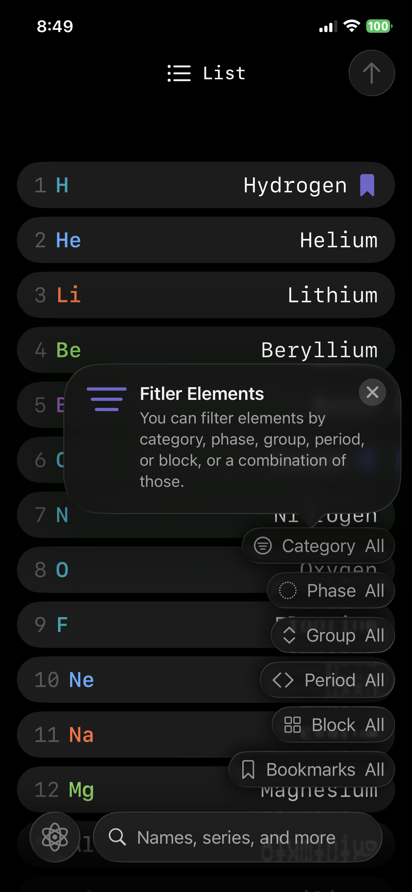Image resolution: width=412 pixels, height=892 pixels.
Task: Close the Filter Elements tip popup
Action: tap(372, 392)
